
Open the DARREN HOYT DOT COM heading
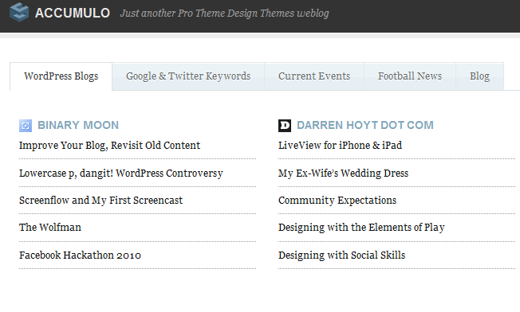click(x=365, y=125)
